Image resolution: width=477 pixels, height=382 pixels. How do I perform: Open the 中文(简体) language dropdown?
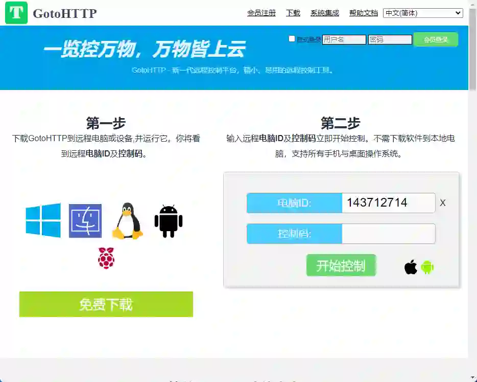click(x=423, y=13)
